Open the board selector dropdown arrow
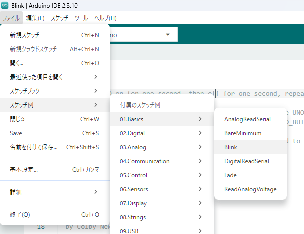The height and width of the screenshot is (234, 304). click(168, 35)
